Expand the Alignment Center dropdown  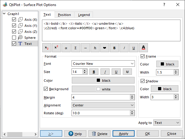[x=103, y=105]
